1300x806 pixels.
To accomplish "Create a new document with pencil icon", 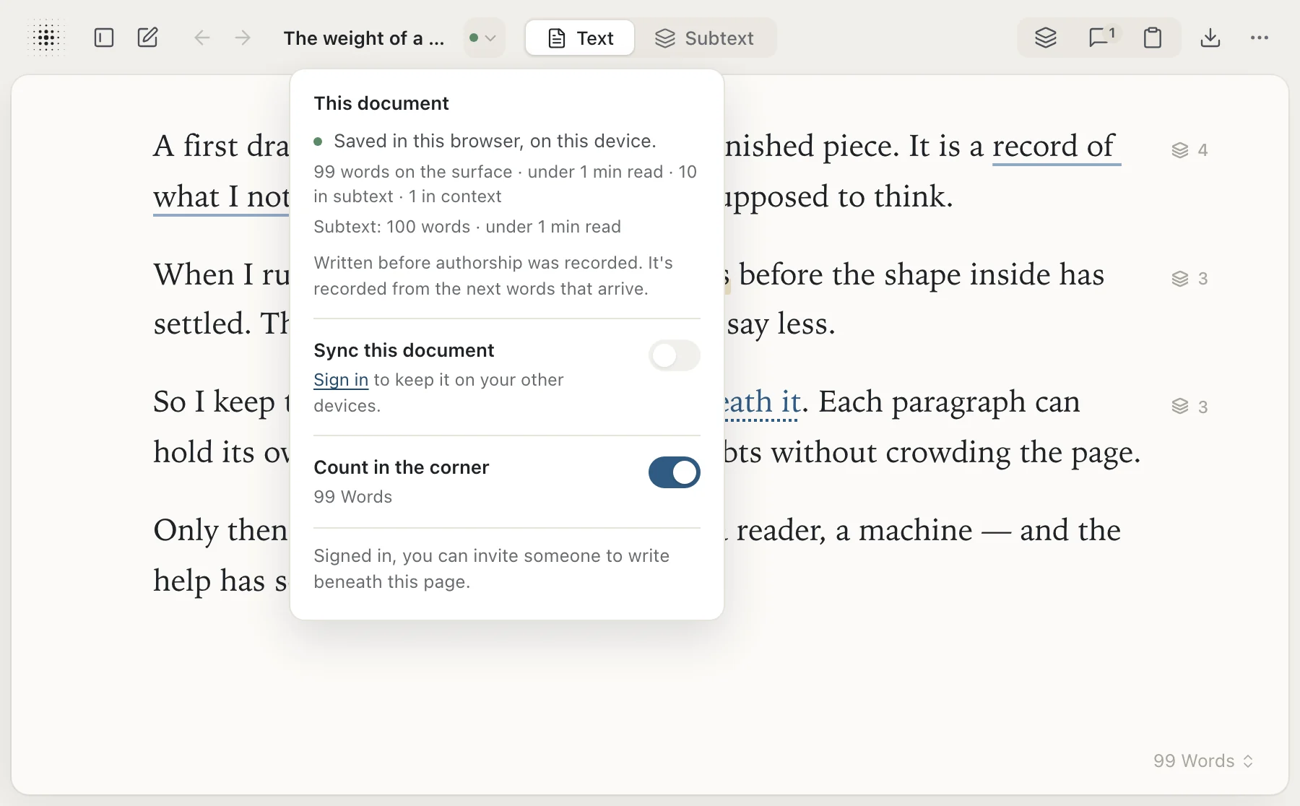I will click(x=148, y=38).
